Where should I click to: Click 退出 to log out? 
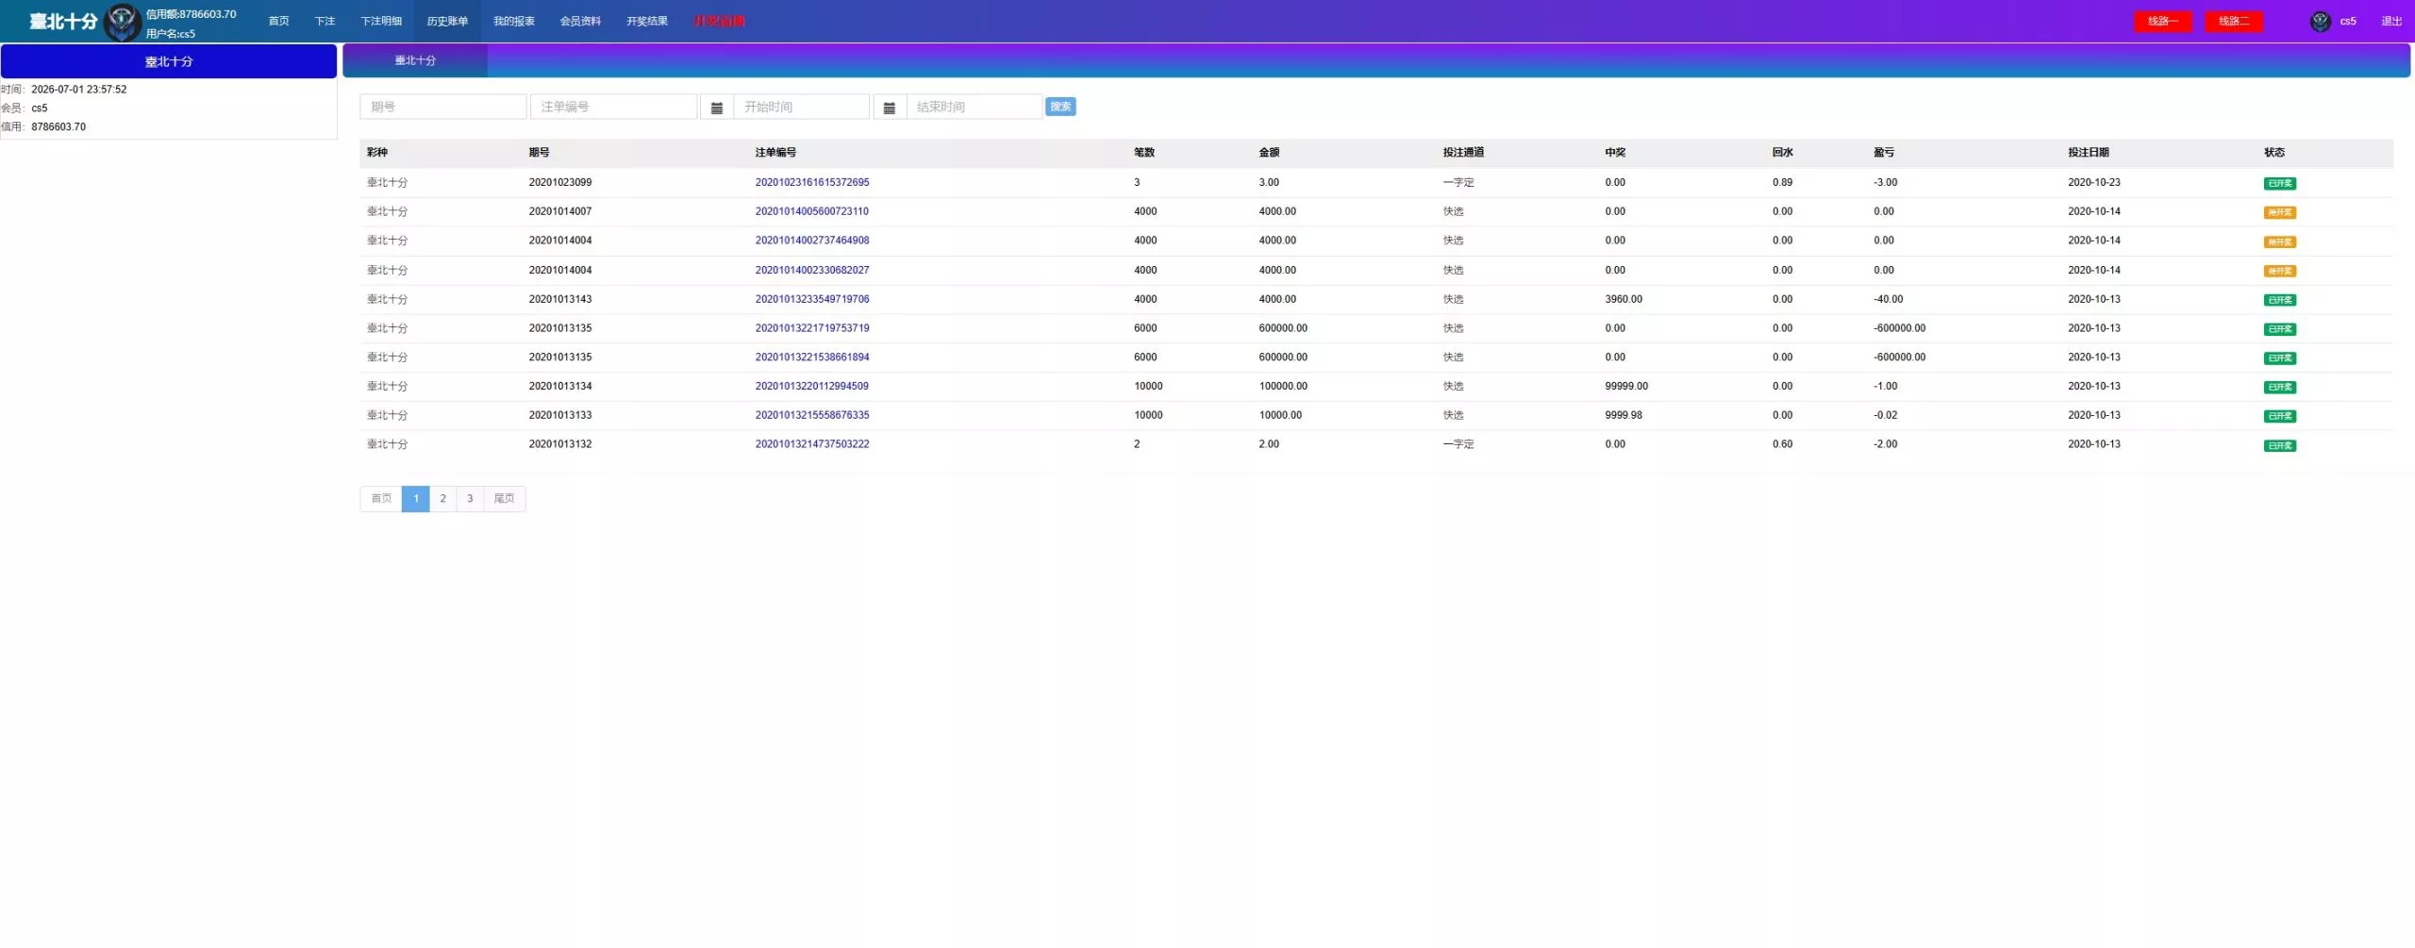pos(2391,21)
